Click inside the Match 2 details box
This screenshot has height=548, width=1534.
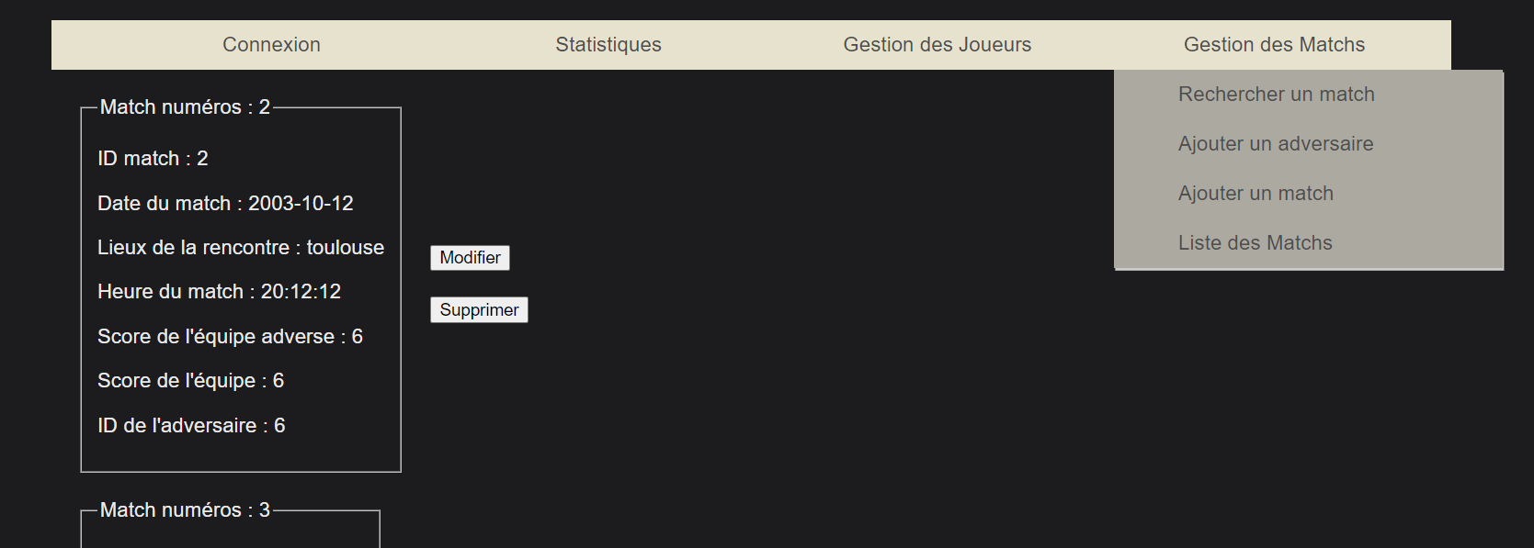click(x=239, y=450)
